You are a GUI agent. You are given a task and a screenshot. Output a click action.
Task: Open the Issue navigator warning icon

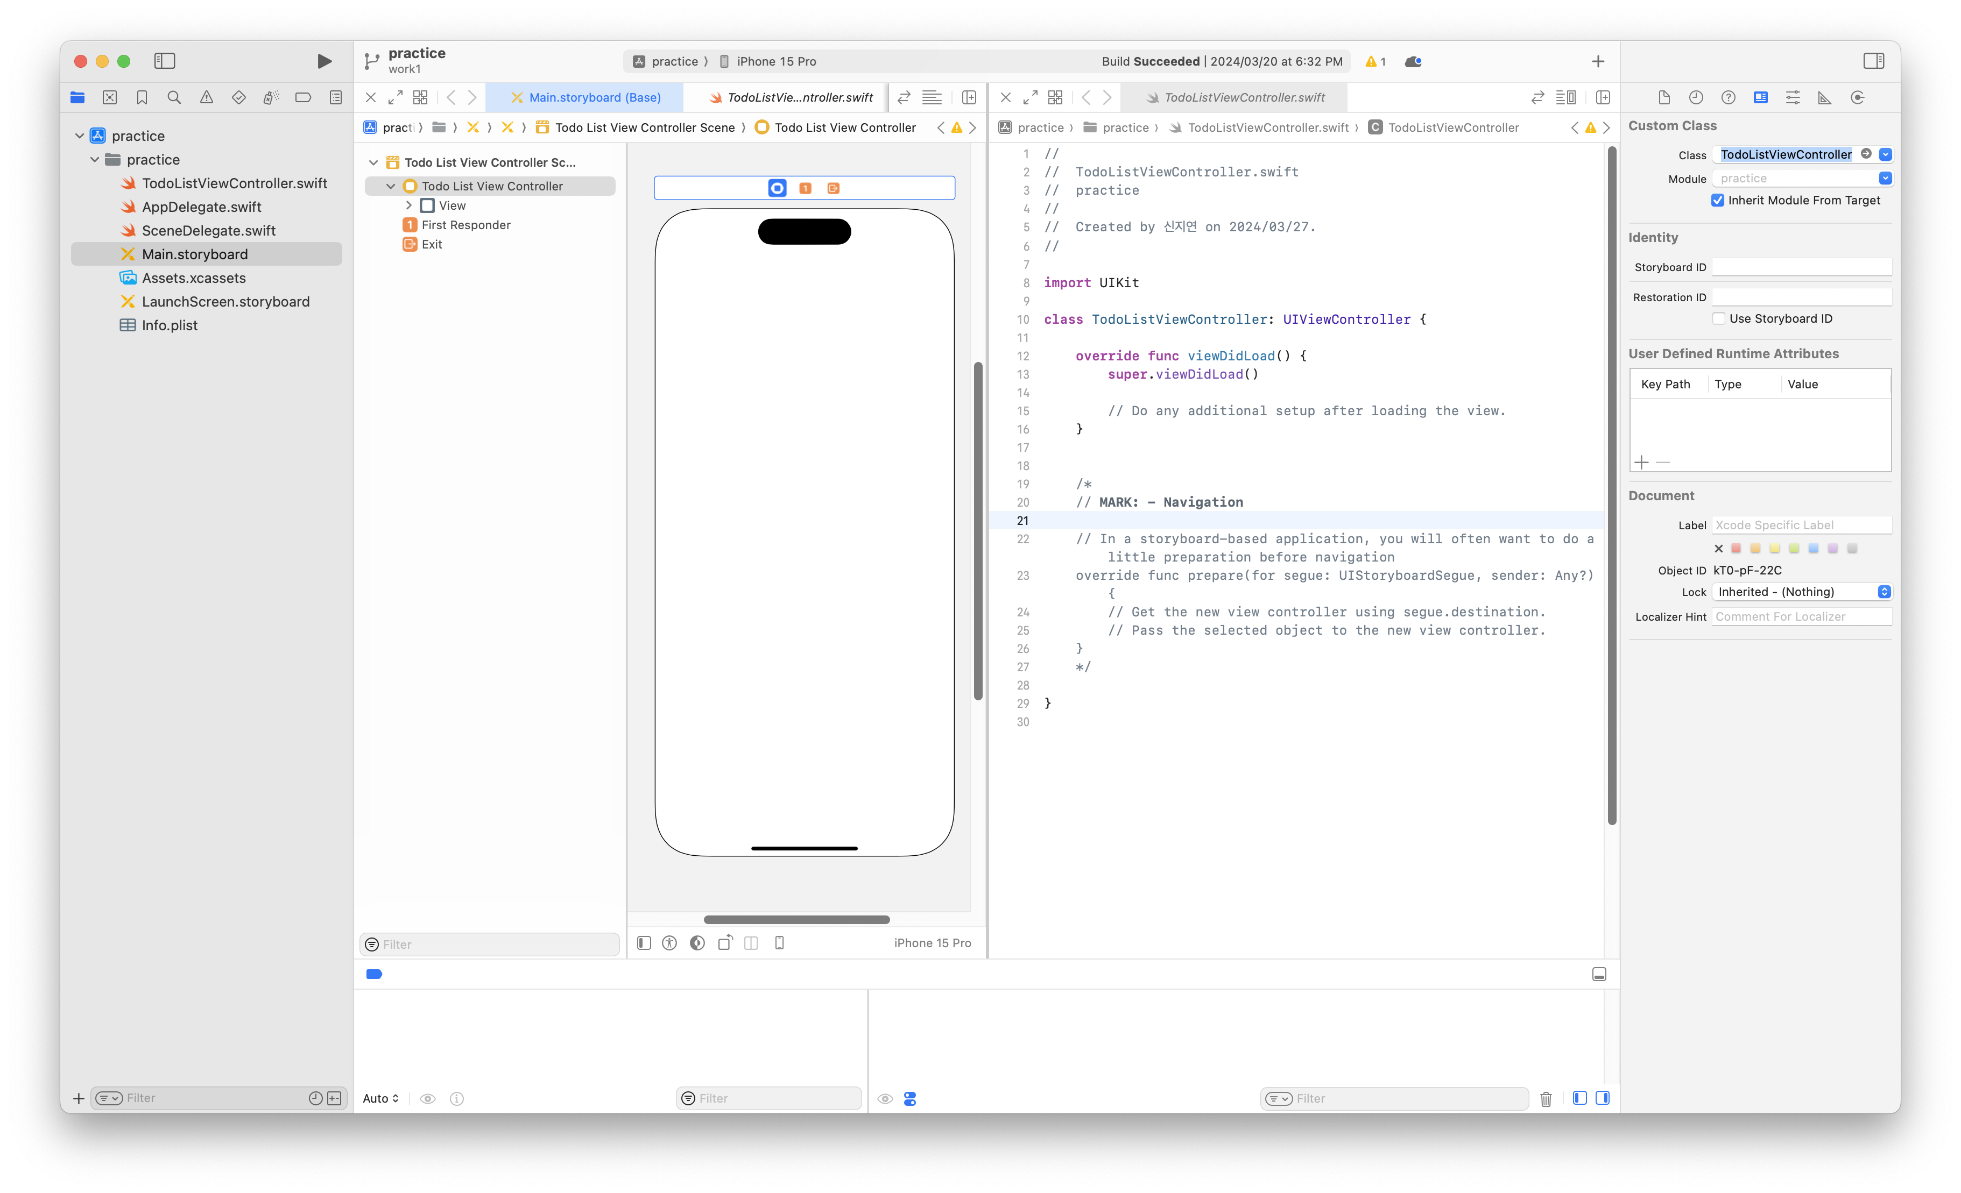206,97
